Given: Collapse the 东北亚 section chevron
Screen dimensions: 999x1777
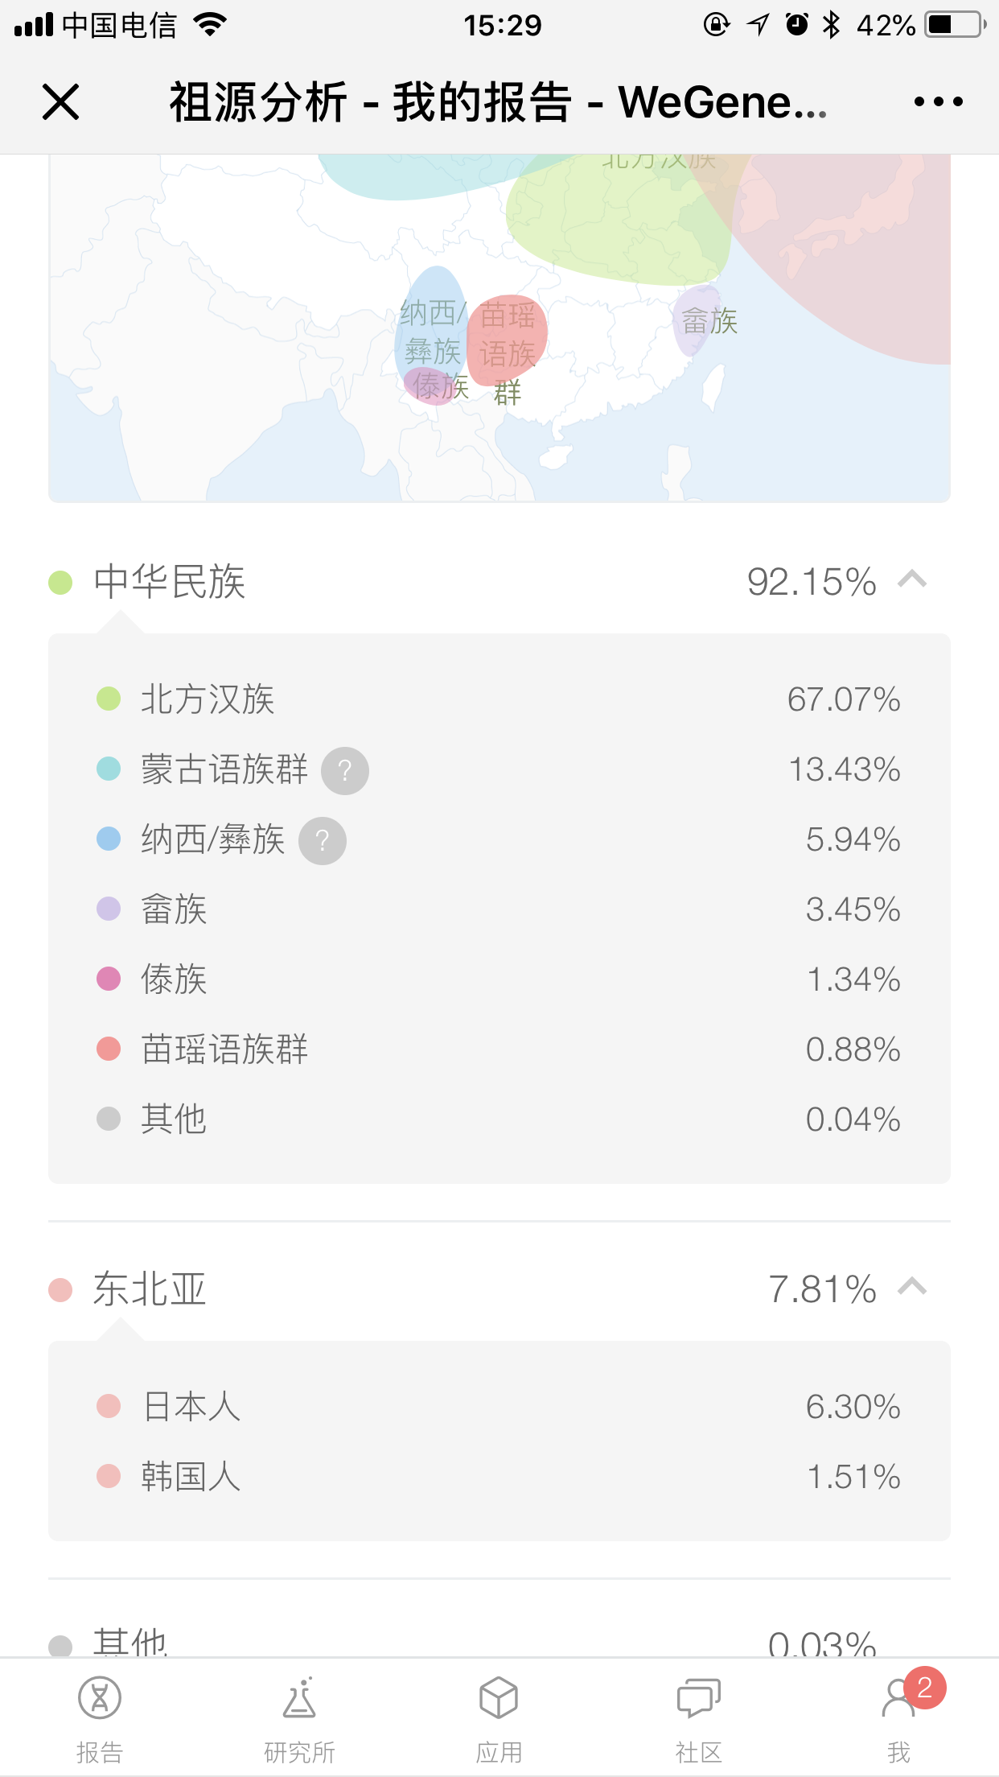Looking at the screenshot, I should (912, 1288).
